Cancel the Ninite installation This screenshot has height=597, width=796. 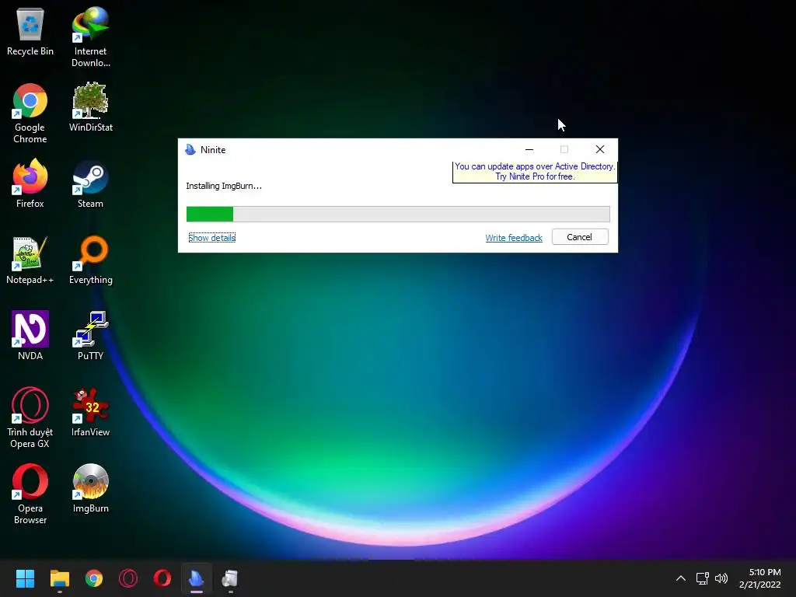point(580,237)
